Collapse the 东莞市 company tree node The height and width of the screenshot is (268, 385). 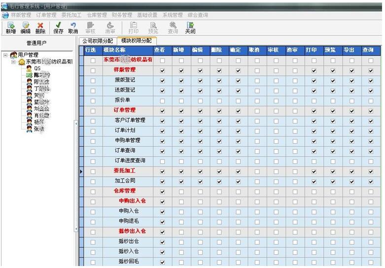pos(13,62)
